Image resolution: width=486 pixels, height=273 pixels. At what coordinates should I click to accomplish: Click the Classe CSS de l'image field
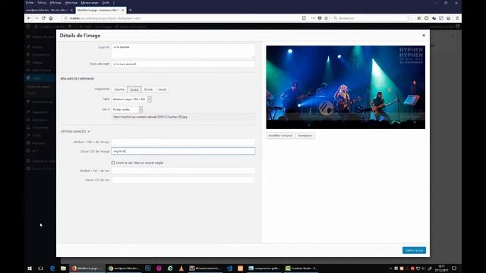tap(183, 151)
